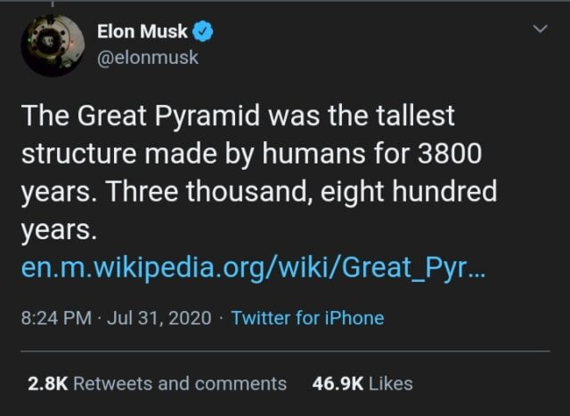Open the Twitter for iPhone source link
The width and height of the screenshot is (570, 416).
[x=307, y=318]
